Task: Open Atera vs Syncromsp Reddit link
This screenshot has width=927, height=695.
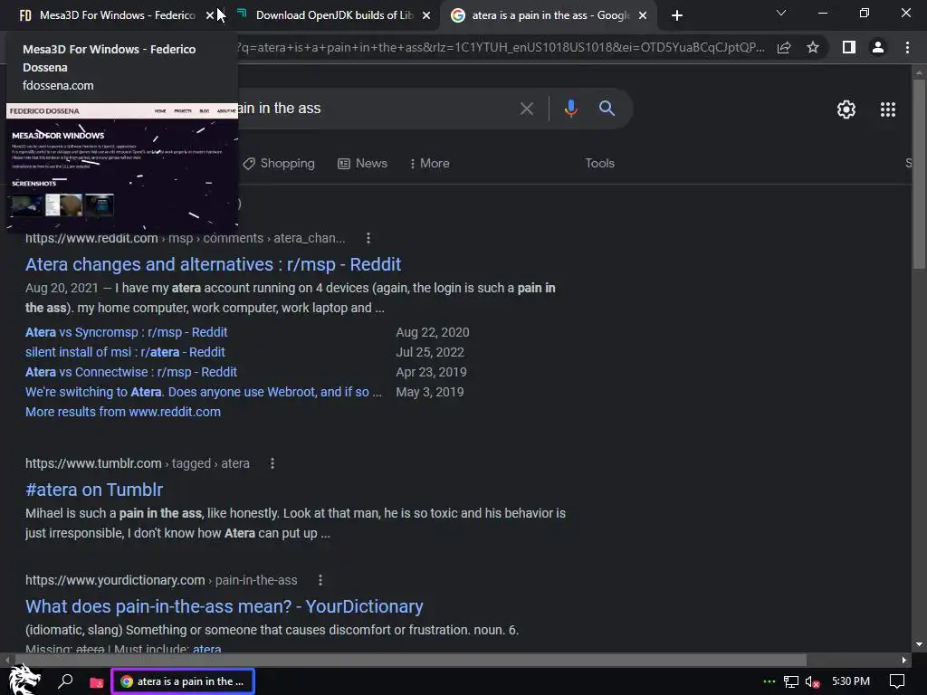Action: [126, 332]
